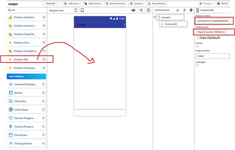Open the Dependencies button

coord(157,4)
